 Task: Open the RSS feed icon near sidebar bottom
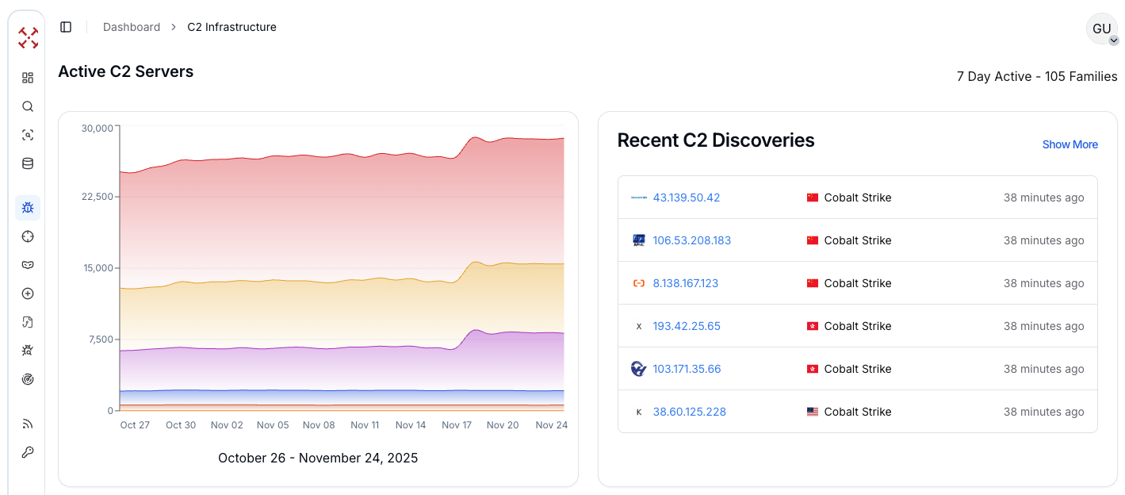pos(27,424)
